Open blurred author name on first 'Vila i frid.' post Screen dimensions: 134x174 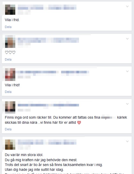(47, 7)
